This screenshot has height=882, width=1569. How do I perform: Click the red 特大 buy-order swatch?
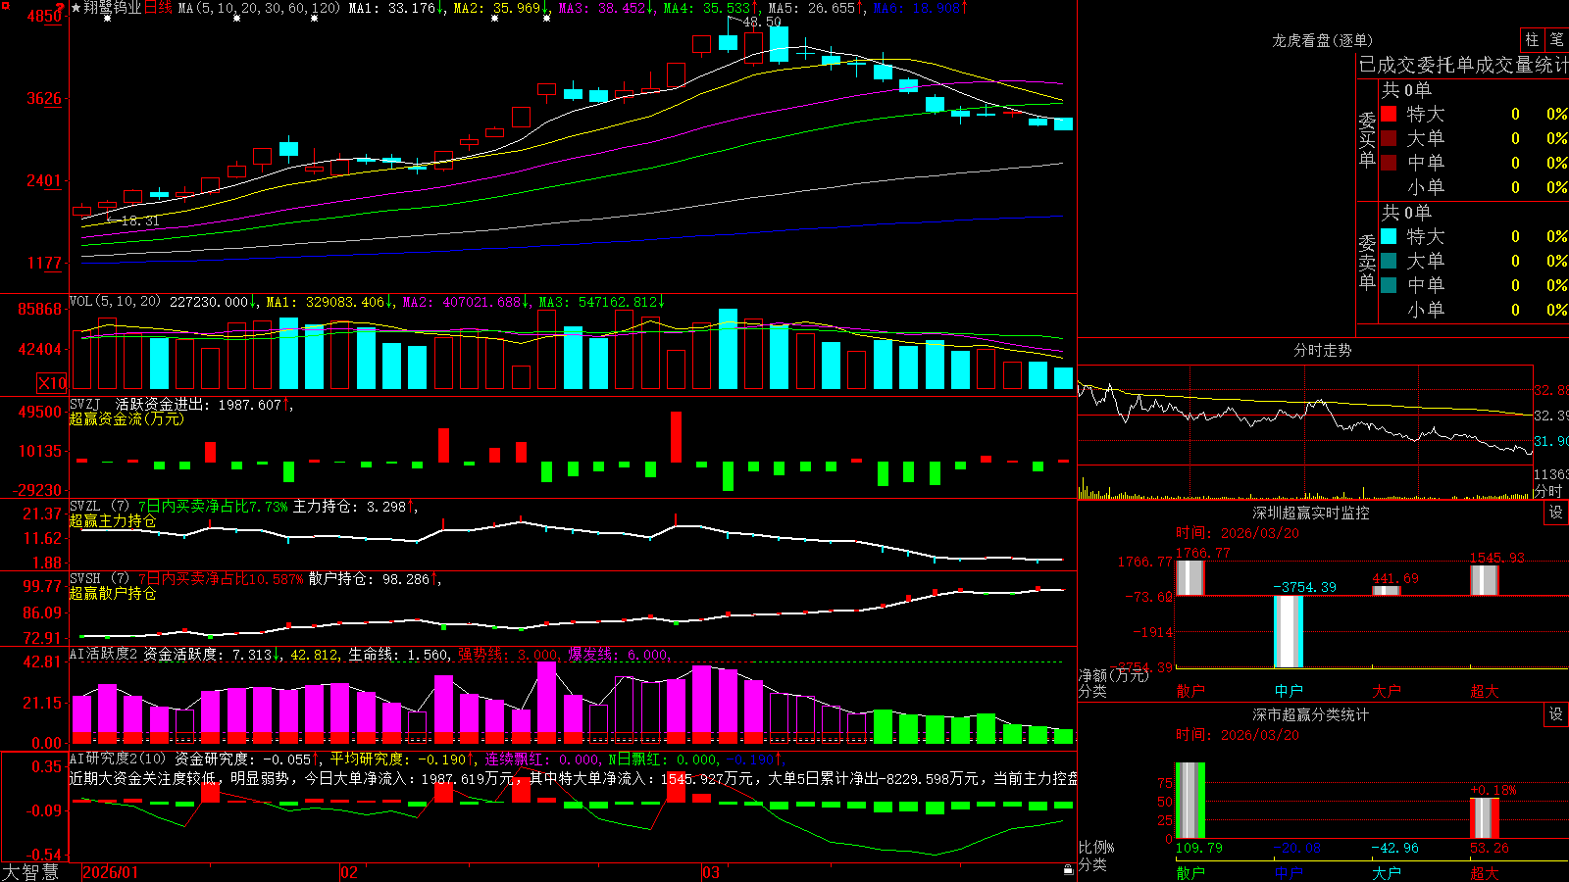pos(1389,114)
